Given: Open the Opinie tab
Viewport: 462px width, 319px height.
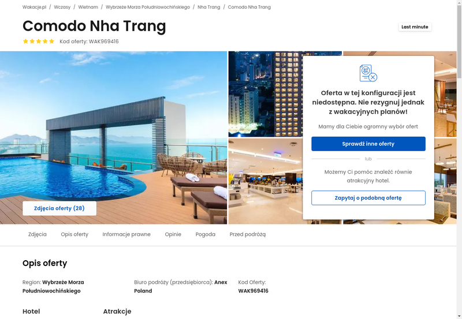Looking at the screenshot, I should (x=173, y=234).
